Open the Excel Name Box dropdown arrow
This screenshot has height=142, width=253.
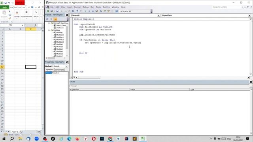pyautogui.click(x=22, y=25)
